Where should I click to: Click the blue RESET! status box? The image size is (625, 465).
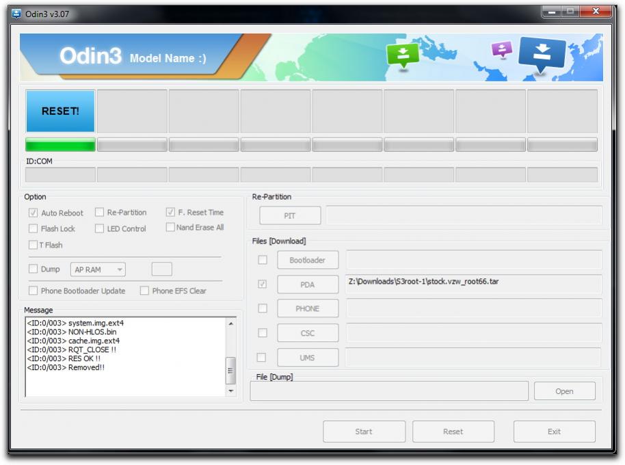[x=60, y=111]
